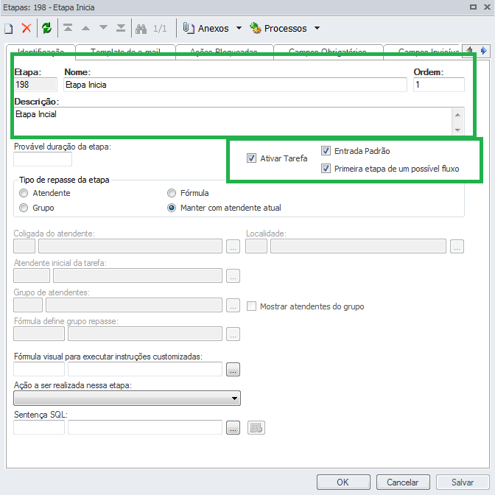The height and width of the screenshot is (495, 495).
Task: Open lookup for Localidade
Action: (457, 246)
